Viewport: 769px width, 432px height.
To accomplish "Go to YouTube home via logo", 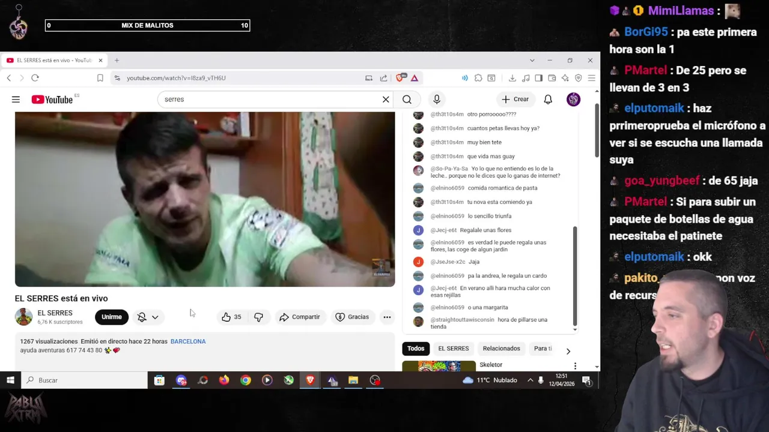I will 52,100.
